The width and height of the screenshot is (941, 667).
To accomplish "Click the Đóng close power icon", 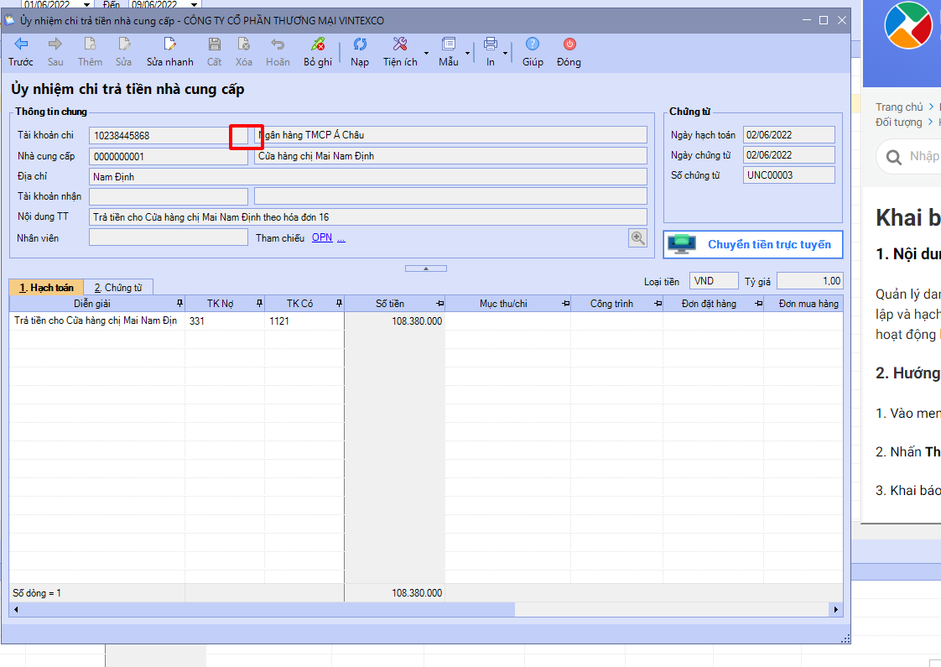I will pos(569,44).
